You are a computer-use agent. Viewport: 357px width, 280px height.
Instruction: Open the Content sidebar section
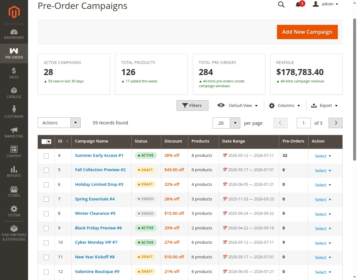(x=14, y=152)
